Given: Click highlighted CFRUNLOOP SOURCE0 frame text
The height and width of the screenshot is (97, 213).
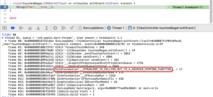Looking at the screenshot, I should pos(114,69).
